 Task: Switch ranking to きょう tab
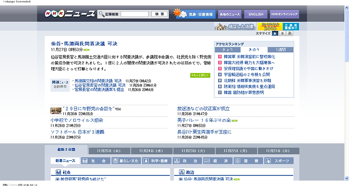pyautogui.click(x=228, y=49)
